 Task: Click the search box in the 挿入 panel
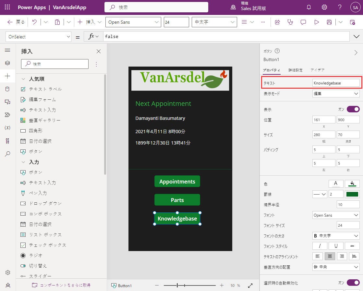coord(55,64)
